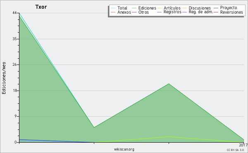The width and height of the screenshot is (248, 153).
Task: Click the 9 y-axis value
Action: coord(16,116)
